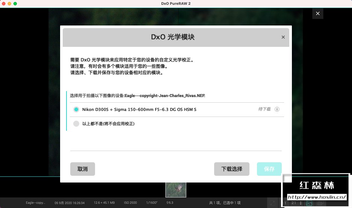352x208 pixels.
Task: Click the f/6.3 aperture text
Action: click(170, 203)
